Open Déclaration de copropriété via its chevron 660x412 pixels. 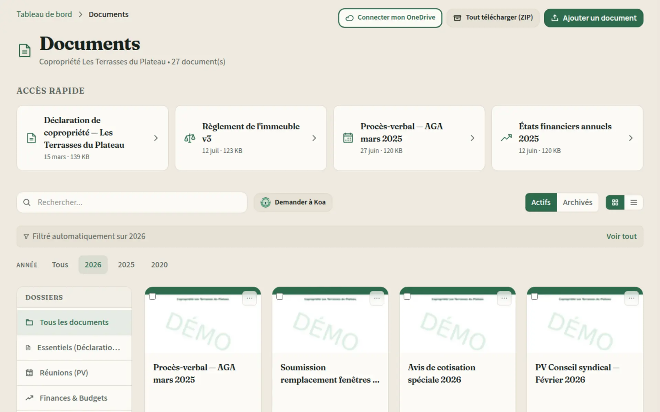(x=156, y=138)
